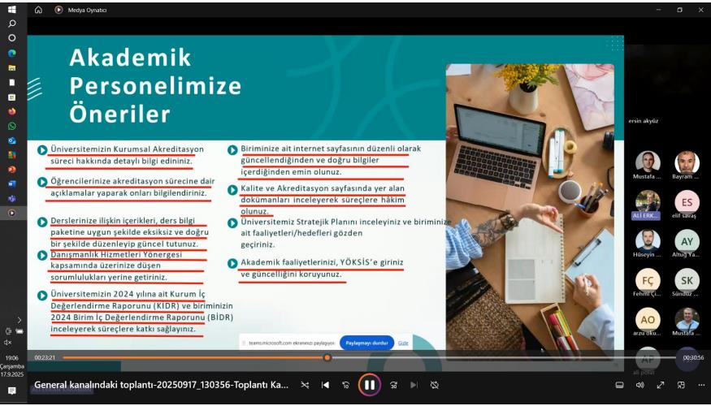Switch to mini player view
Viewport: 711px width, 406px height.
tap(681, 385)
